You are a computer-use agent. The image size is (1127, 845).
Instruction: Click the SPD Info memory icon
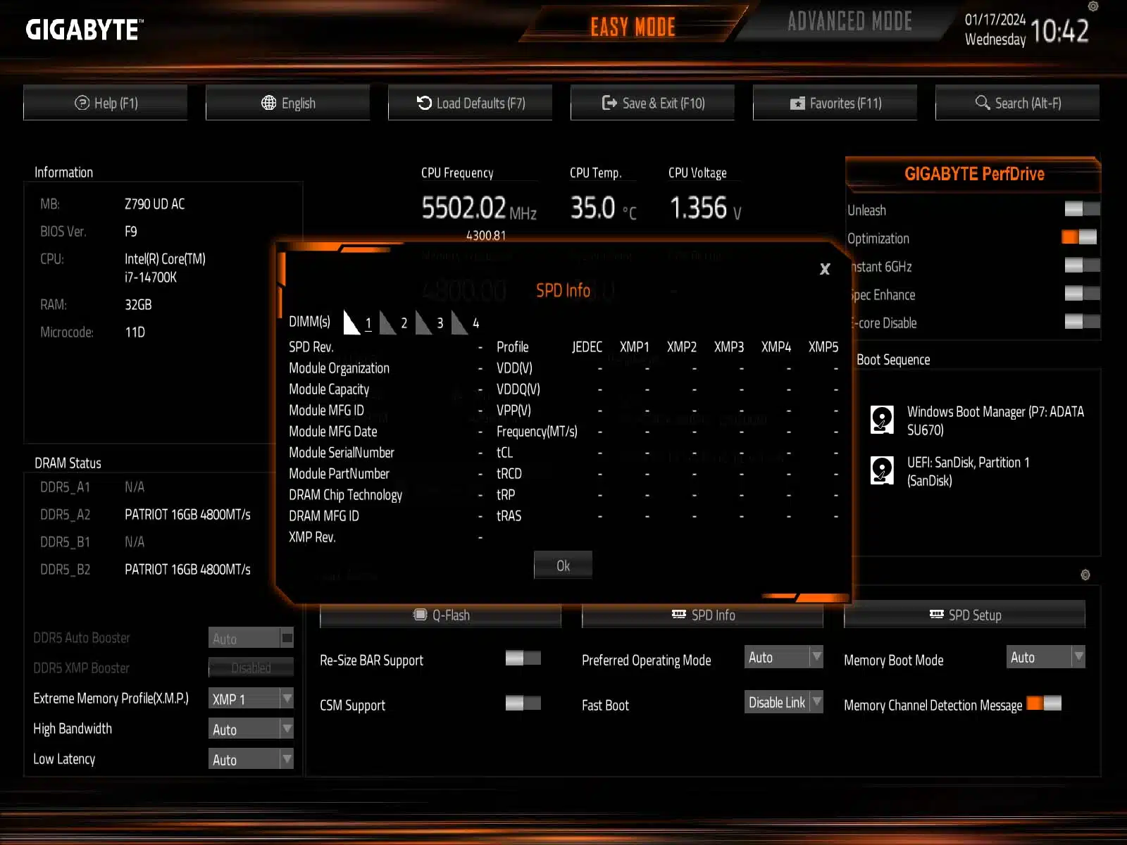679,614
